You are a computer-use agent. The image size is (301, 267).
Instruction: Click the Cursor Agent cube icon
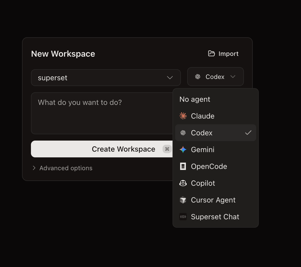(183, 200)
